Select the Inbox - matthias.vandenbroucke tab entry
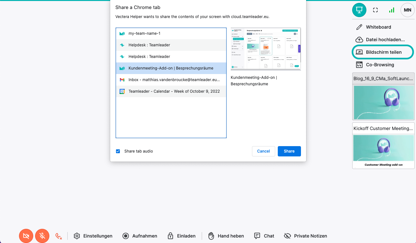The height and width of the screenshot is (243, 416). pyautogui.click(x=171, y=80)
